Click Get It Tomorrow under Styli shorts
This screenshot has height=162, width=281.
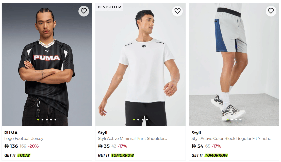[210, 155]
